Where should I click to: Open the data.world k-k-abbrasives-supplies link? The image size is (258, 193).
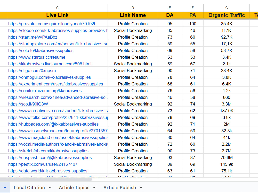48,171
